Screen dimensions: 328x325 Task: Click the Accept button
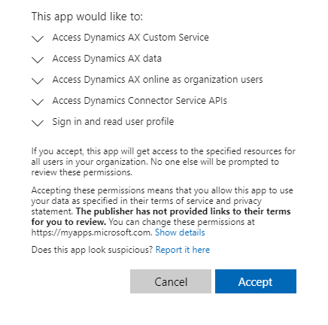pyautogui.click(x=256, y=281)
